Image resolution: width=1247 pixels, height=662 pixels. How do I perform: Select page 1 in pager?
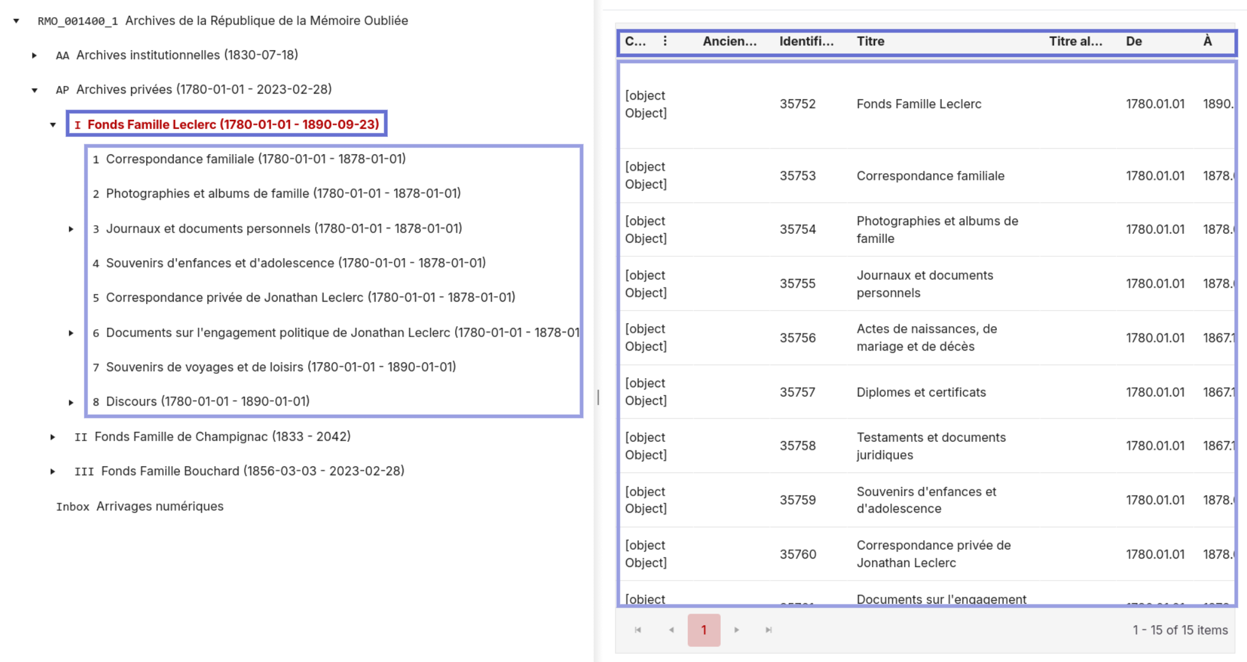click(704, 630)
